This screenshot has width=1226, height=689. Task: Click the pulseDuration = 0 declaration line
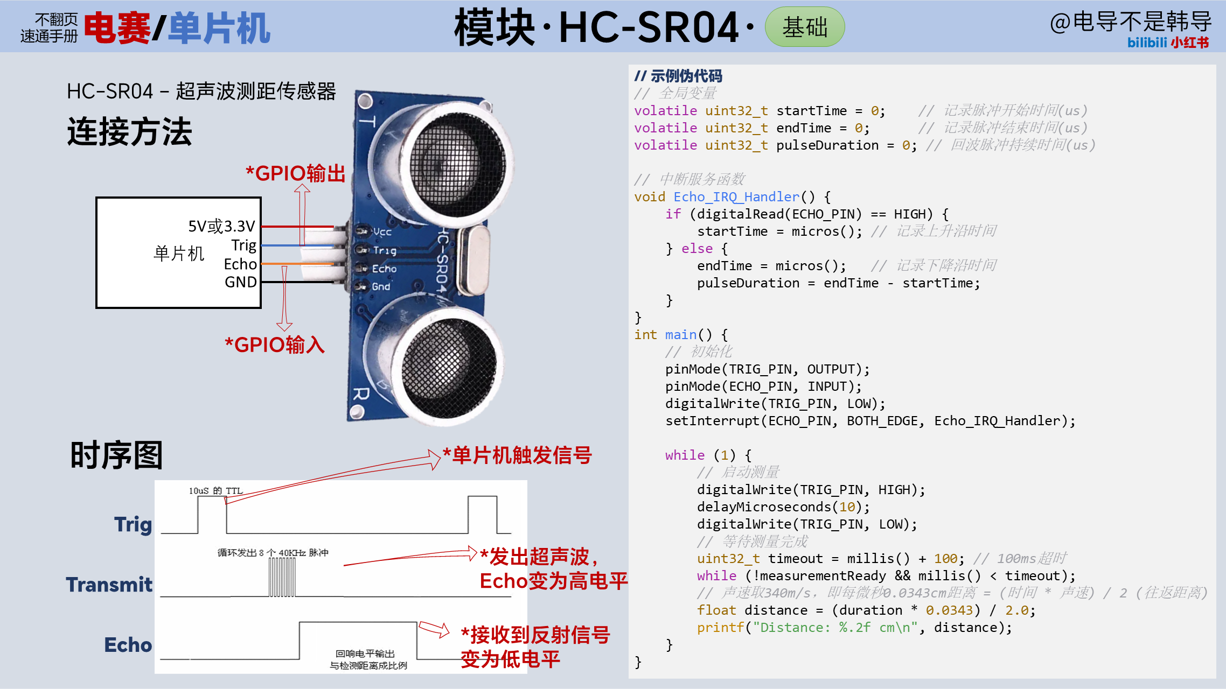coord(776,145)
